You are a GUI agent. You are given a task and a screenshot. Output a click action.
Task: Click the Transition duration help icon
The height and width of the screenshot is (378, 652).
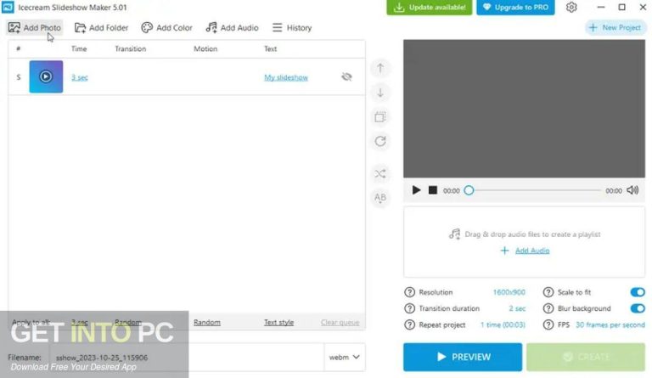pyautogui.click(x=409, y=308)
